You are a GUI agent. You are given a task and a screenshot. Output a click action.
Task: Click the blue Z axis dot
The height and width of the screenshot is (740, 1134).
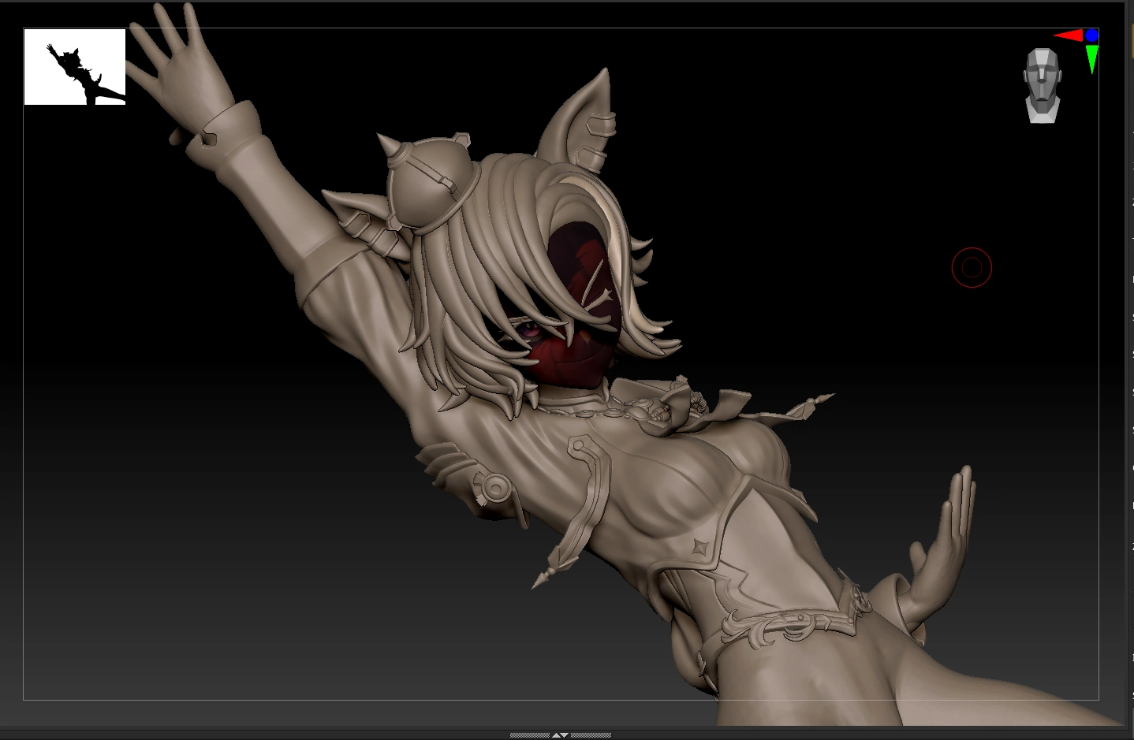[1091, 35]
